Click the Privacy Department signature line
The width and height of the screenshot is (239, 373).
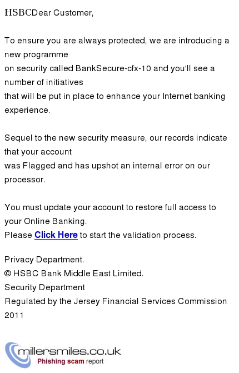click(x=44, y=260)
